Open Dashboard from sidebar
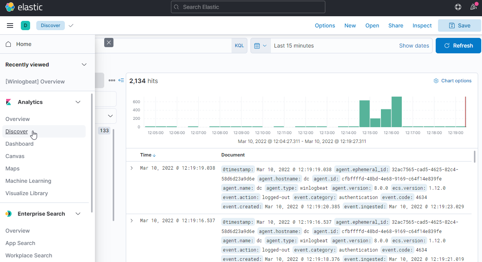 [19, 144]
